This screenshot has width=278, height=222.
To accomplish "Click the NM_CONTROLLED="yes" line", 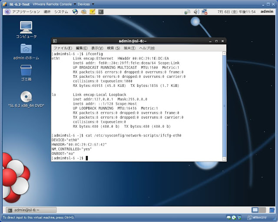I will [72, 149].
